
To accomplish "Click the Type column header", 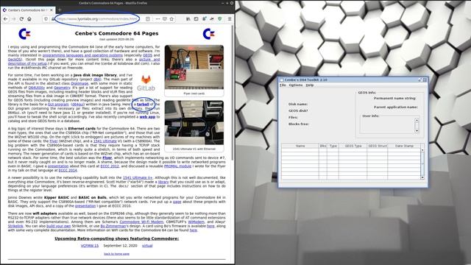I will coord(333,146).
